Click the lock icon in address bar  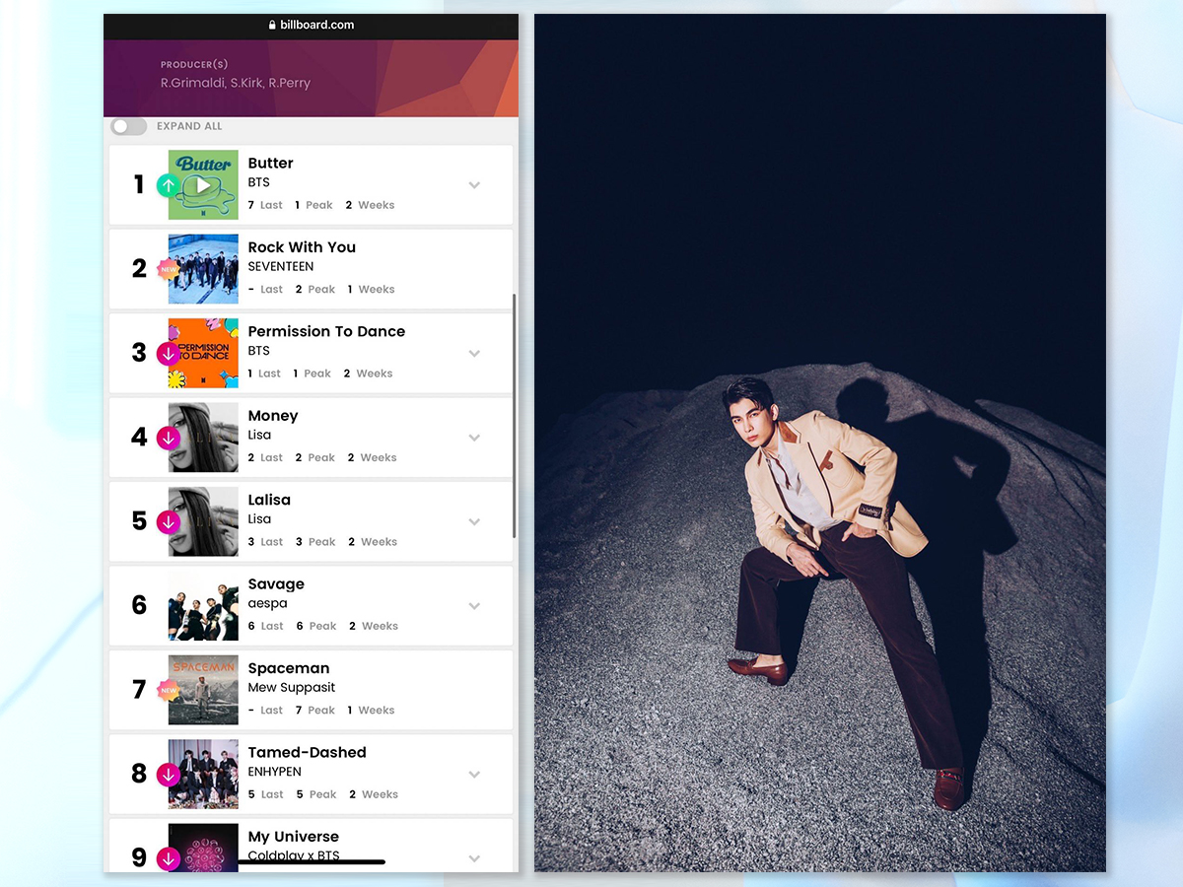[x=272, y=26]
